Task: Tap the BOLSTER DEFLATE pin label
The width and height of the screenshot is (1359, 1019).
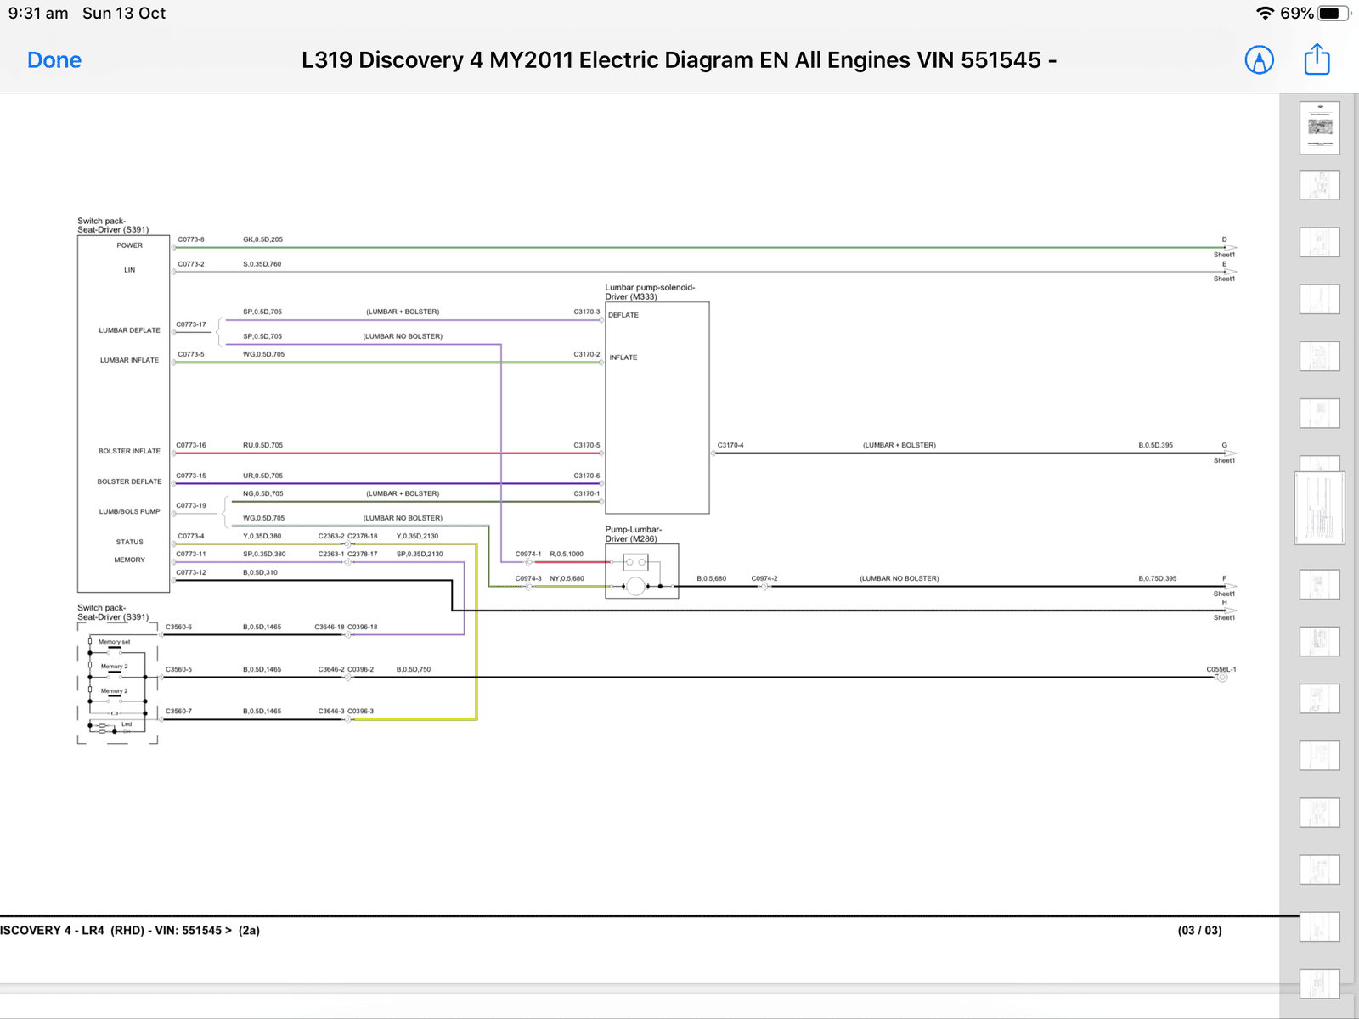Action: tap(129, 481)
